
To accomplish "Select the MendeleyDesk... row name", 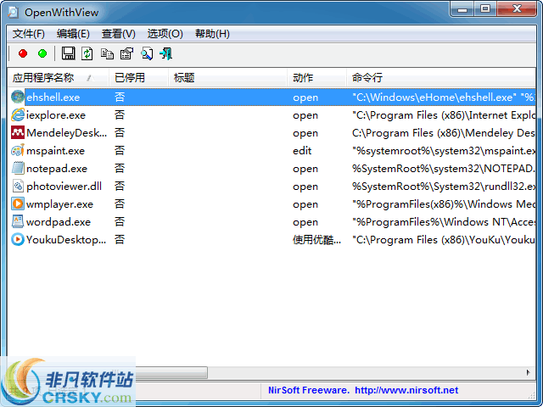I will coord(66,133).
